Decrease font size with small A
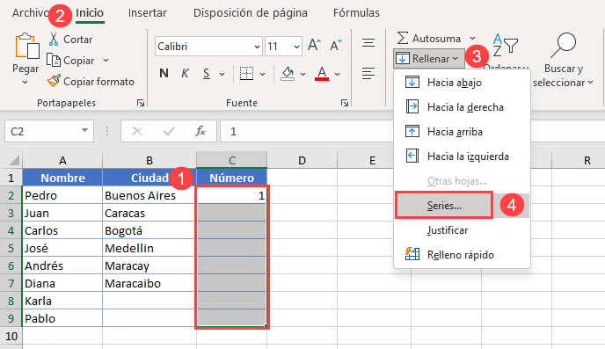This screenshot has height=349, width=605. pos(336,46)
